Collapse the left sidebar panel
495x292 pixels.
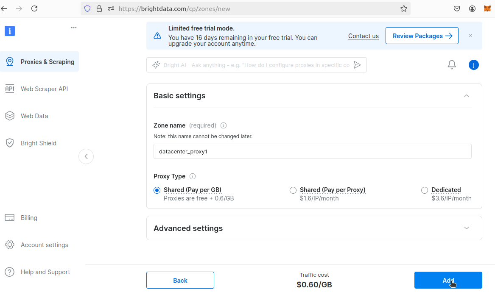click(86, 156)
